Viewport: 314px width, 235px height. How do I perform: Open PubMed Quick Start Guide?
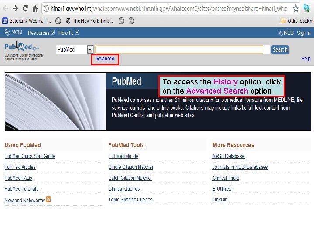30,156
